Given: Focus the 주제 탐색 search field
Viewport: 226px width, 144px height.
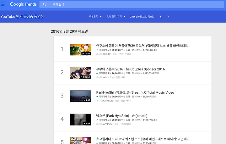Looking at the screenshot, I should coord(132,4).
